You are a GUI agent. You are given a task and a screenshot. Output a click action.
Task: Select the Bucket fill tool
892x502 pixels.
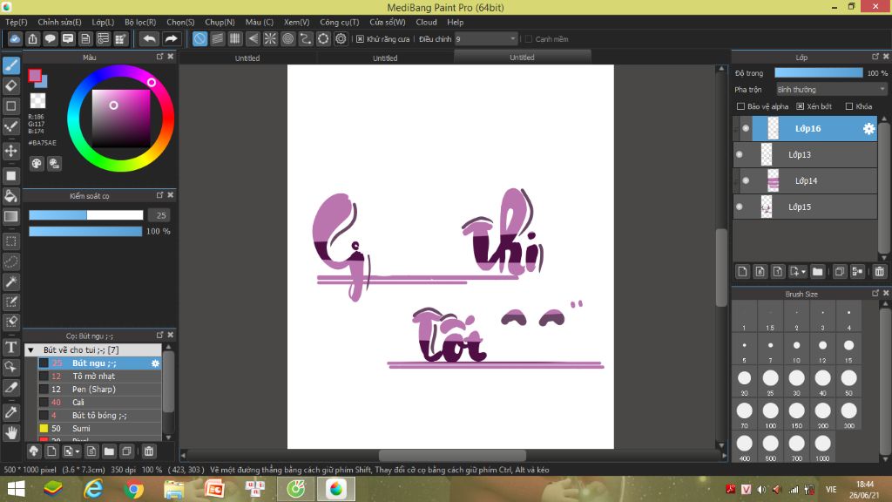pos(10,196)
